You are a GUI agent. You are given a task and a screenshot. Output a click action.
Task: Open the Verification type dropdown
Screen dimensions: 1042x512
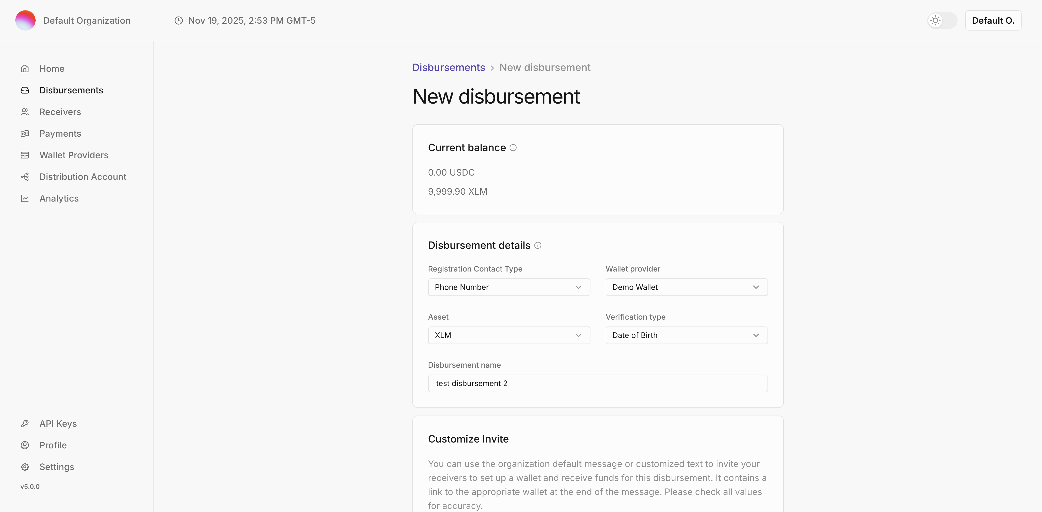[686, 335]
